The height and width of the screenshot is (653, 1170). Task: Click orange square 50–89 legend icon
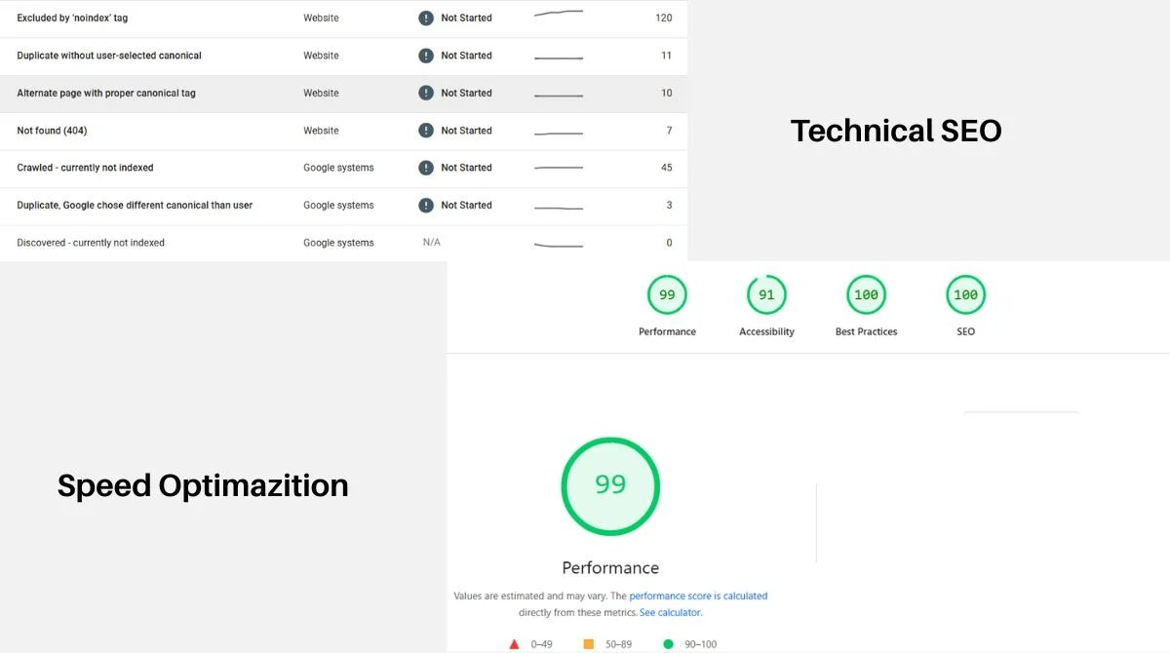coord(588,644)
